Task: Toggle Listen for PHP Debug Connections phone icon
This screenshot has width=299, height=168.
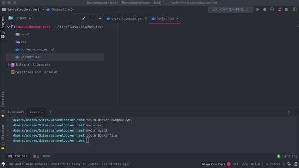Action: 279,9
